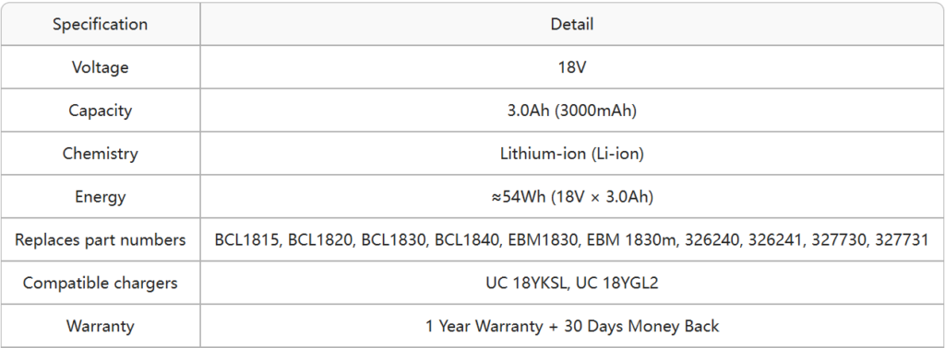Click the 18V voltage value
Screen dimensions: 945x348
coord(572,66)
